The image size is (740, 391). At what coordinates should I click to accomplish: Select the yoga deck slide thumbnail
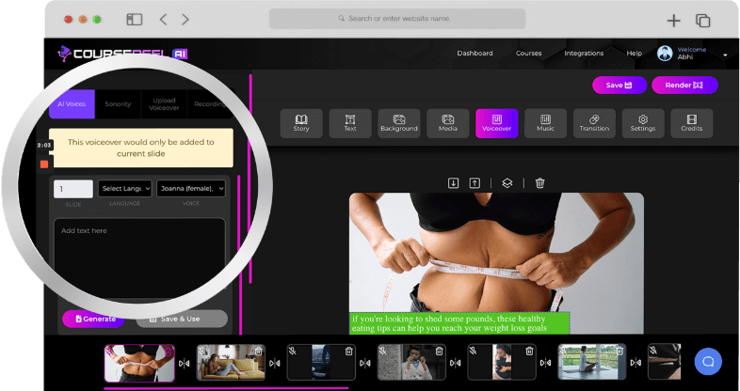click(592, 362)
